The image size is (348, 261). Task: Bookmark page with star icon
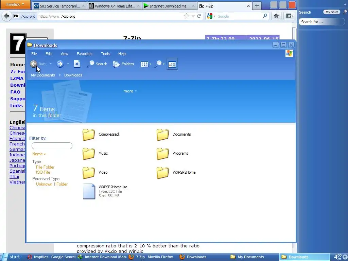tap(187, 16)
